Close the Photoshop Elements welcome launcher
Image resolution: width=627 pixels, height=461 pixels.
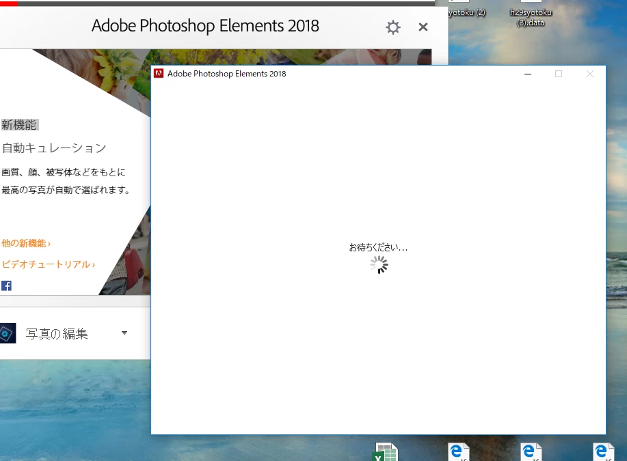point(423,27)
